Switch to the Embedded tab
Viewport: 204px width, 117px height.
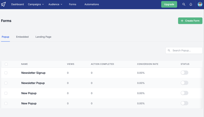tap(22, 37)
